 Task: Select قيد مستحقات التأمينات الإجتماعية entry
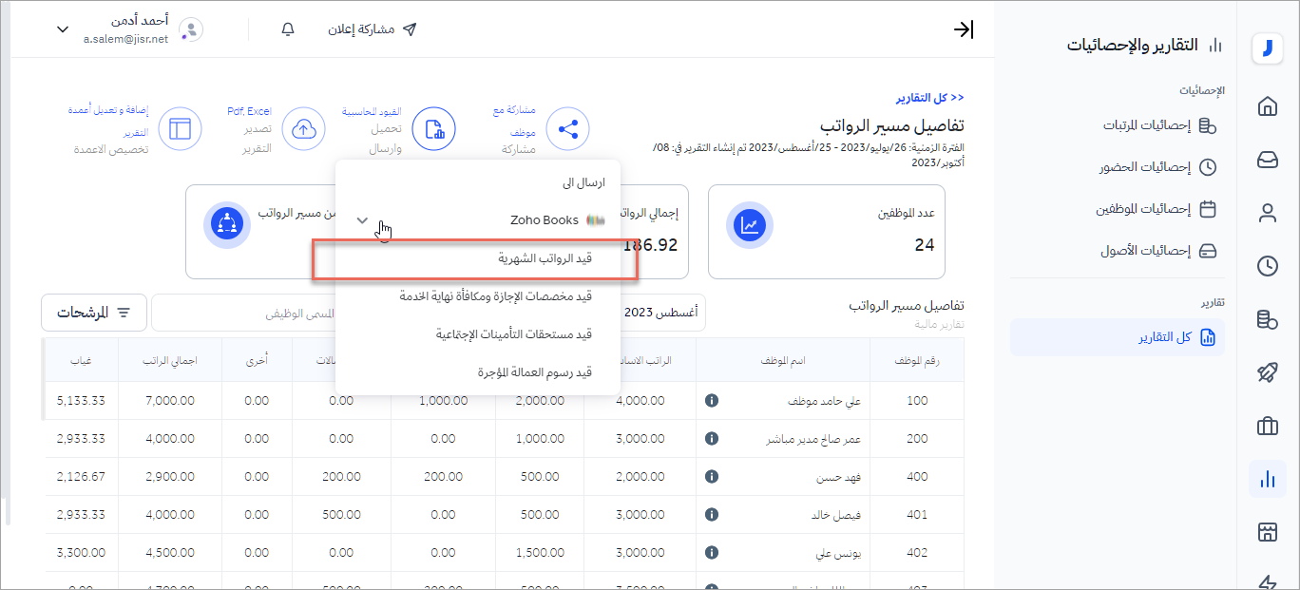pos(513,334)
